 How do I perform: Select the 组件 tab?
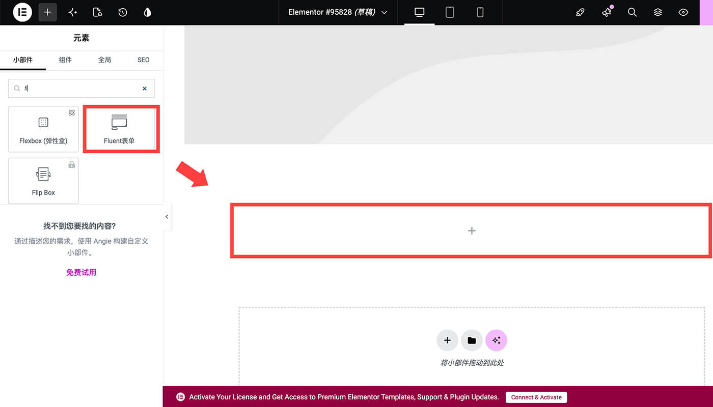pyautogui.click(x=65, y=60)
